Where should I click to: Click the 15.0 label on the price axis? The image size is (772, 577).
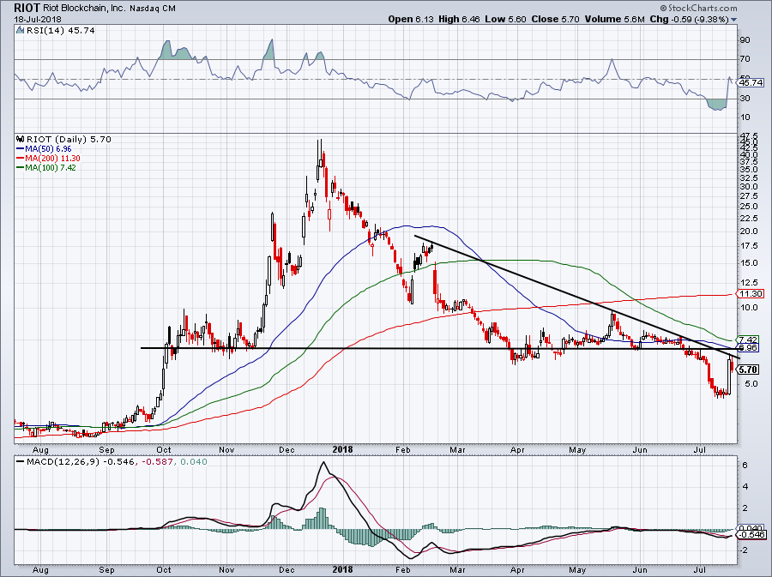(748, 263)
